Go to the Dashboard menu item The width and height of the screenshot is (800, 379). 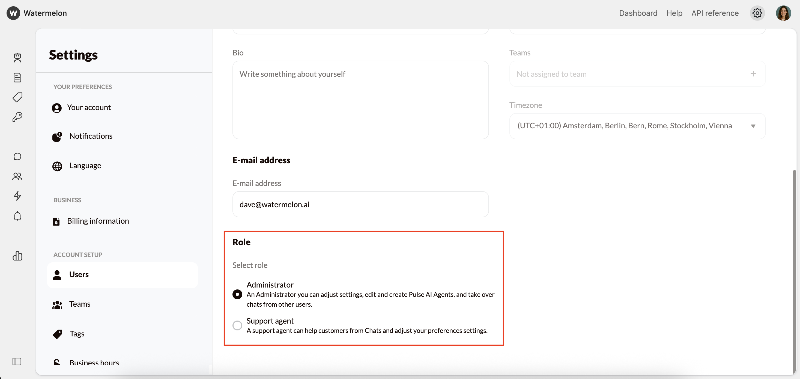click(638, 13)
